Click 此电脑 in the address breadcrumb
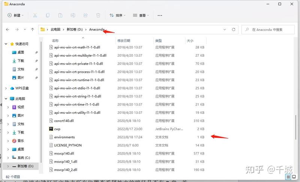Viewport: 300px width, 182px height. (55, 30)
